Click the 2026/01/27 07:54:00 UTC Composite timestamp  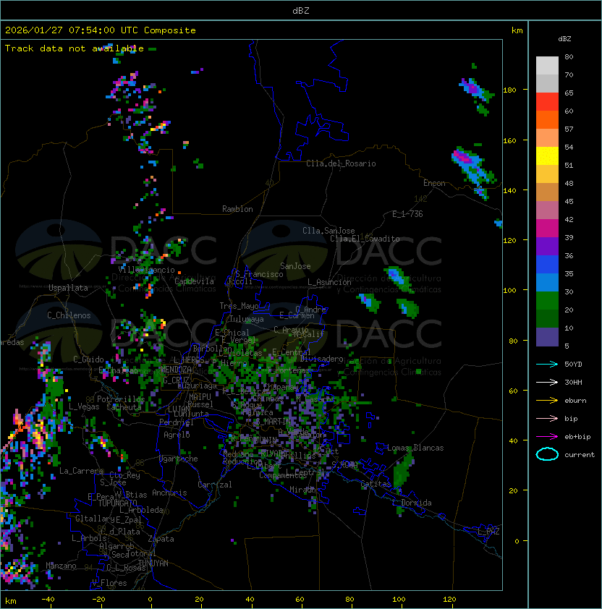pyautogui.click(x=101, y=30)
